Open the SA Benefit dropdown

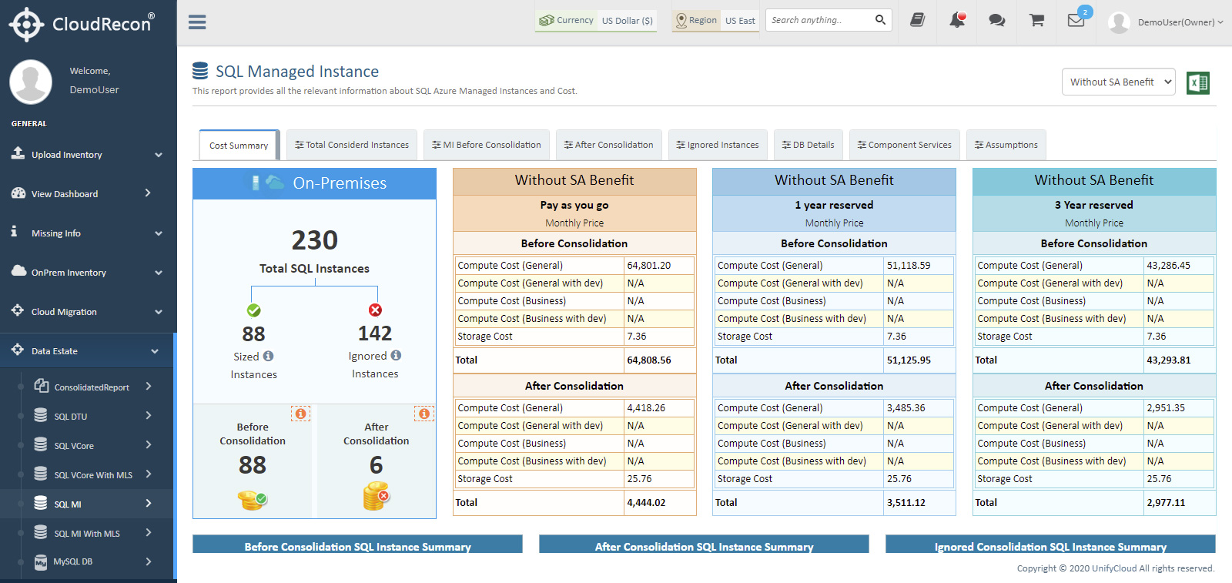[1119, 82]
